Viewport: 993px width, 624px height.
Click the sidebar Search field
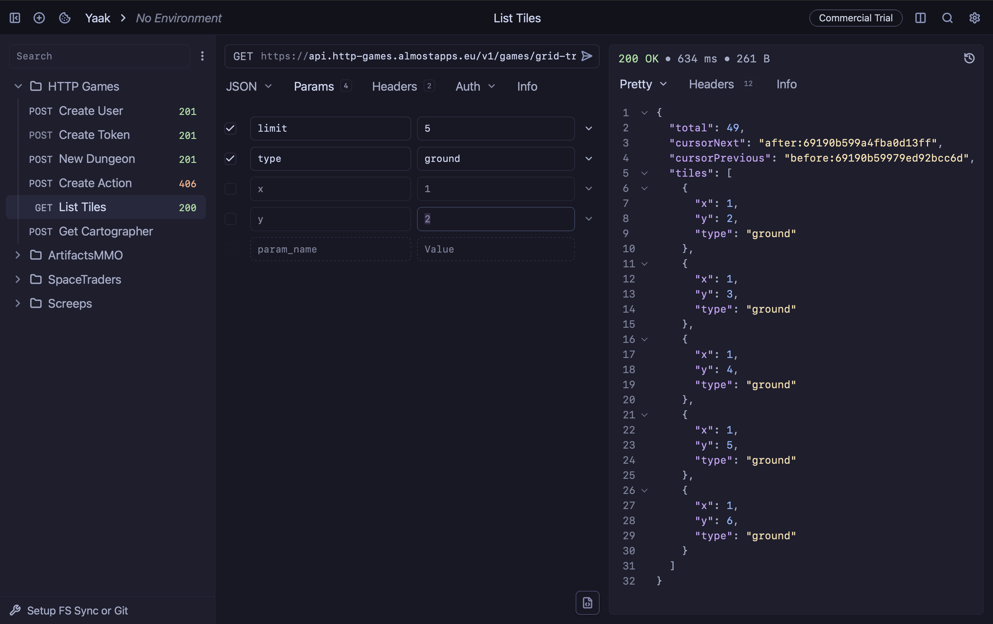(x=99, y=56)
